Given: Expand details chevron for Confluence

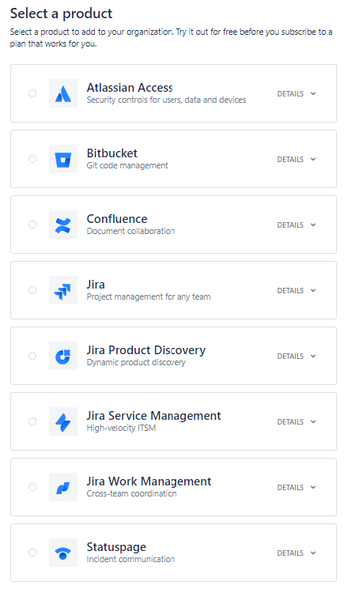Looking at the screenshot, I should (313, 225).
